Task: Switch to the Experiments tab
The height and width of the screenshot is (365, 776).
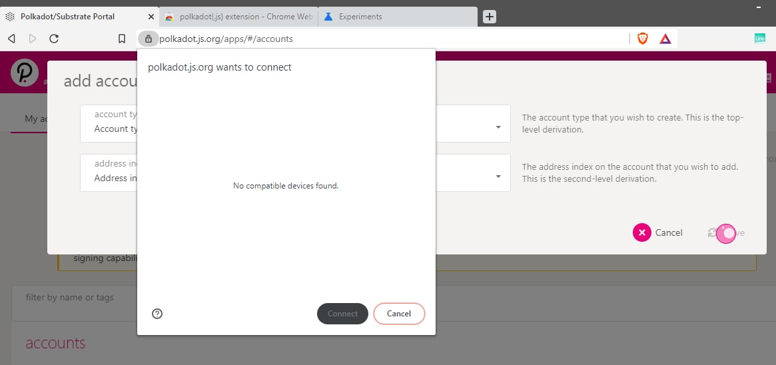Action: [x=398, y=17]
